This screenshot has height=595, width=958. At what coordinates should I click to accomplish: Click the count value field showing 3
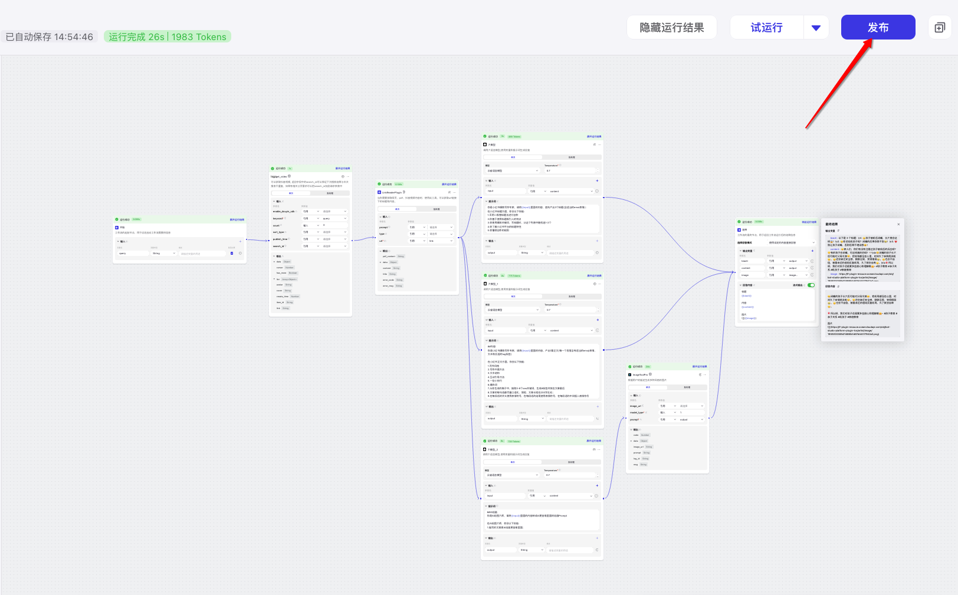click(334, 225)
